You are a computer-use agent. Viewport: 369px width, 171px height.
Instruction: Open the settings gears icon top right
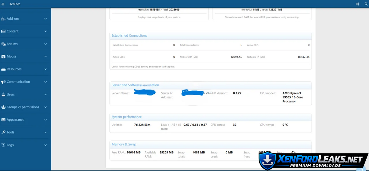[x=357, y=4]
